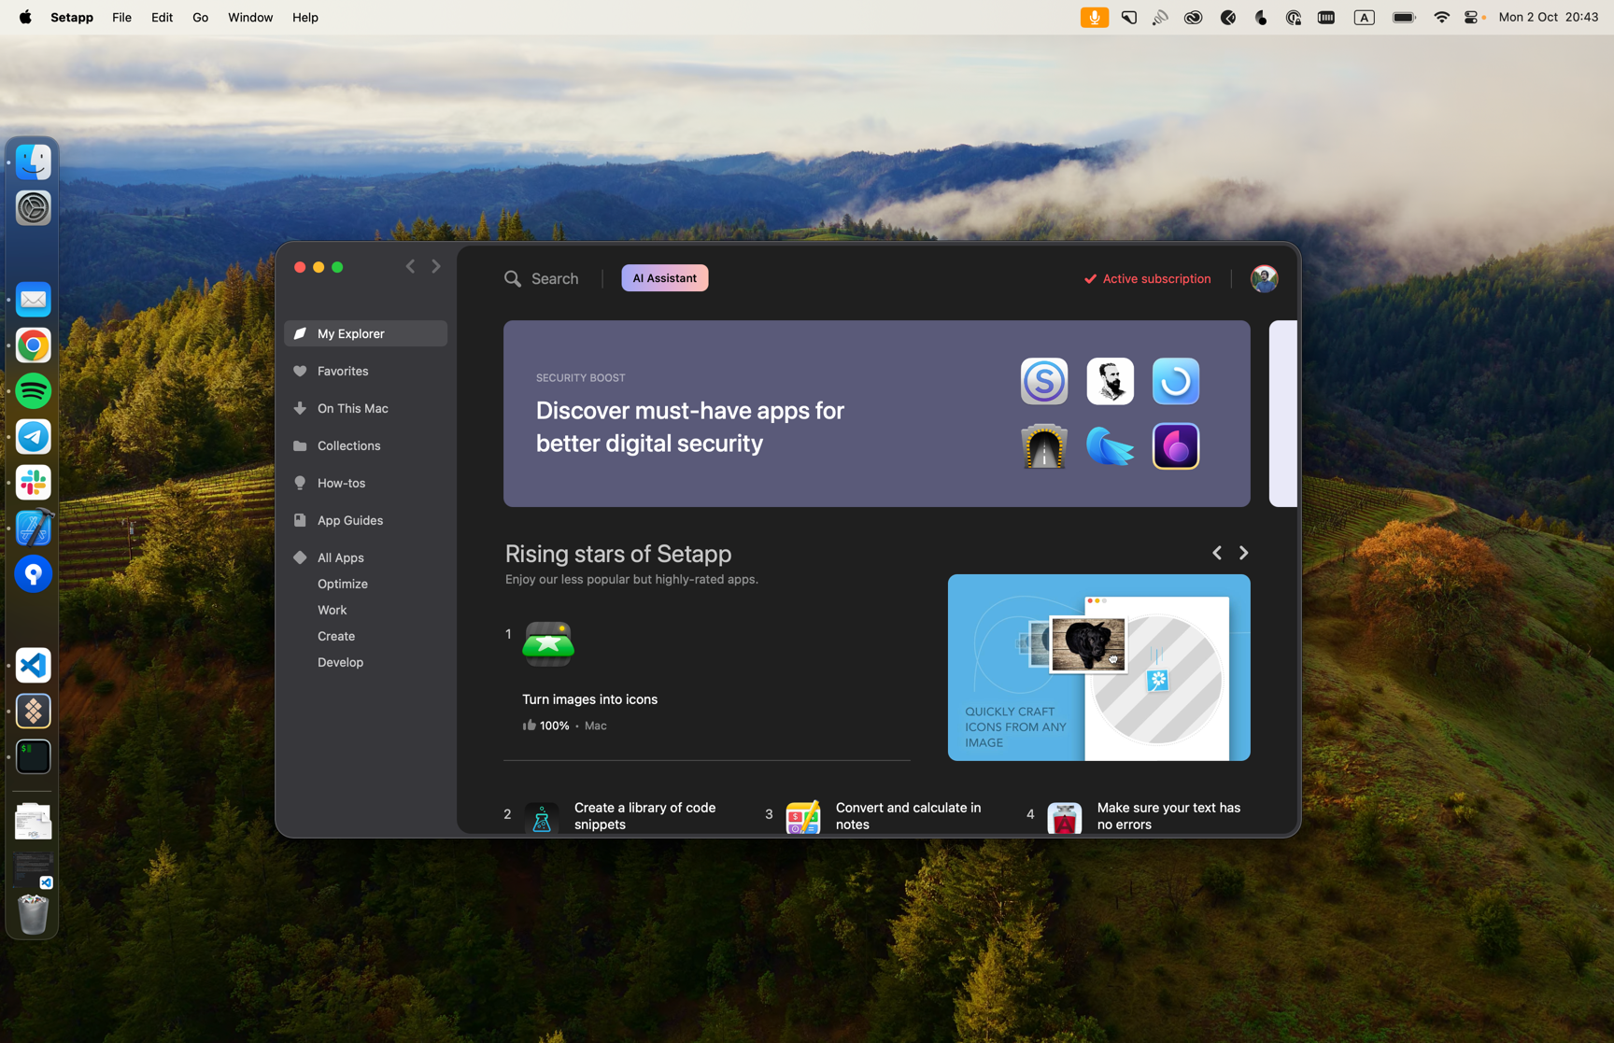Open the Work category
The width and height of the screenshot is (1614, 1043).
pyautogui.click(x=332, y=610)
